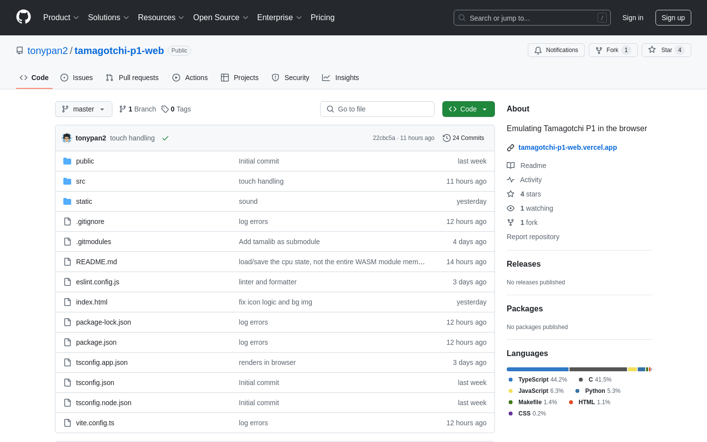Click the eye icon beside 1 watching

511,208
